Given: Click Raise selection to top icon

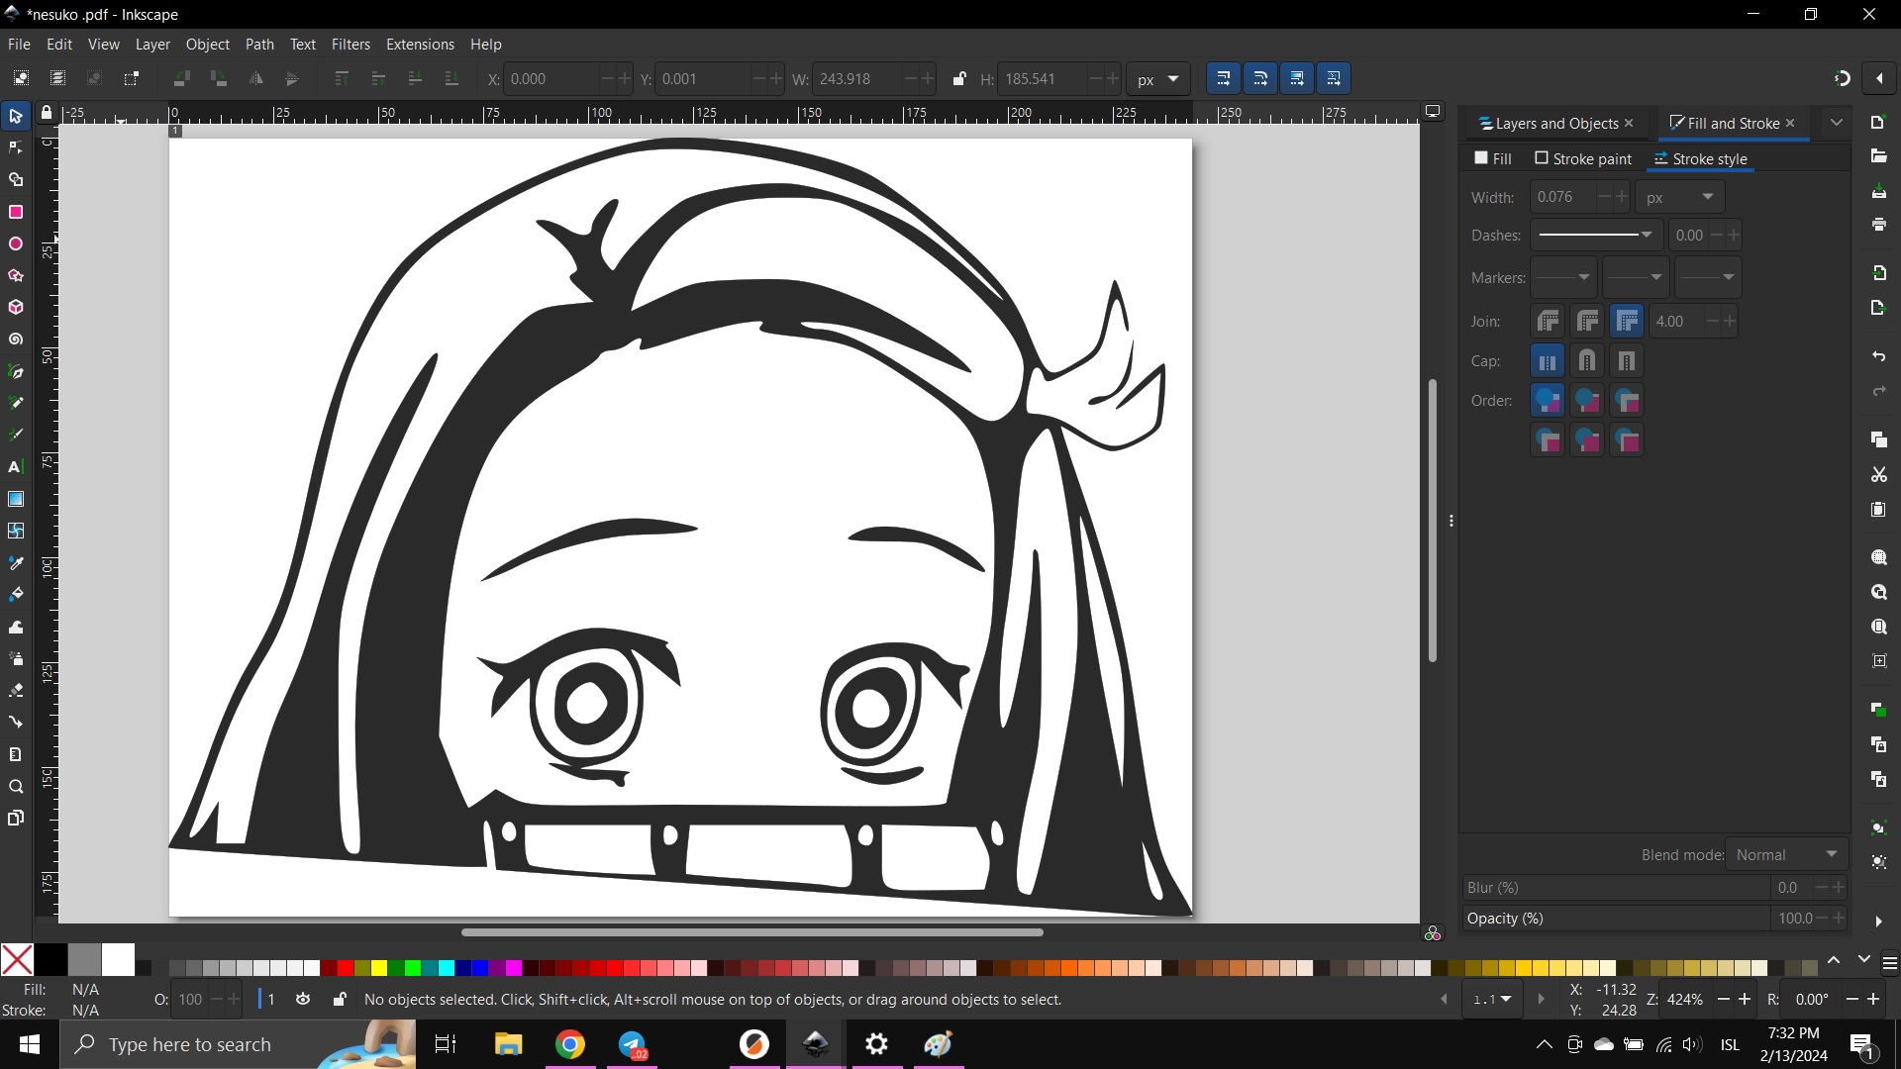Looking at the screenshot, I should tap(341, 79).
